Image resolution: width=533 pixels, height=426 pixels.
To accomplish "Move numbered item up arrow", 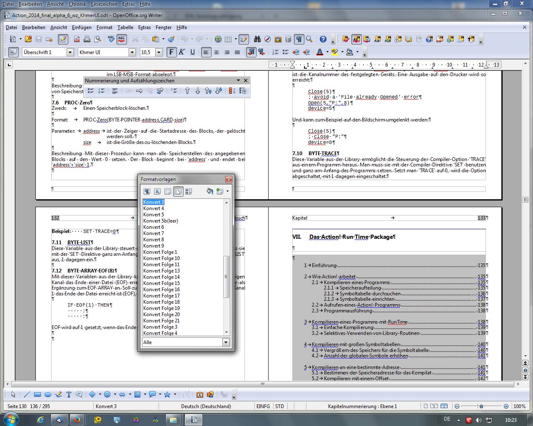I will tap(187, 91).
